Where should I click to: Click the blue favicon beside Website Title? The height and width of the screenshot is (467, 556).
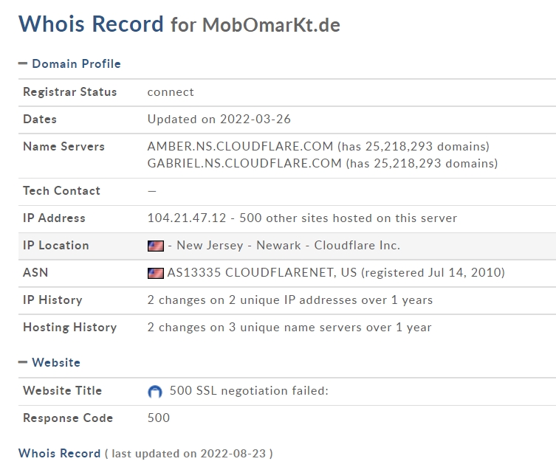coord(155,391)
